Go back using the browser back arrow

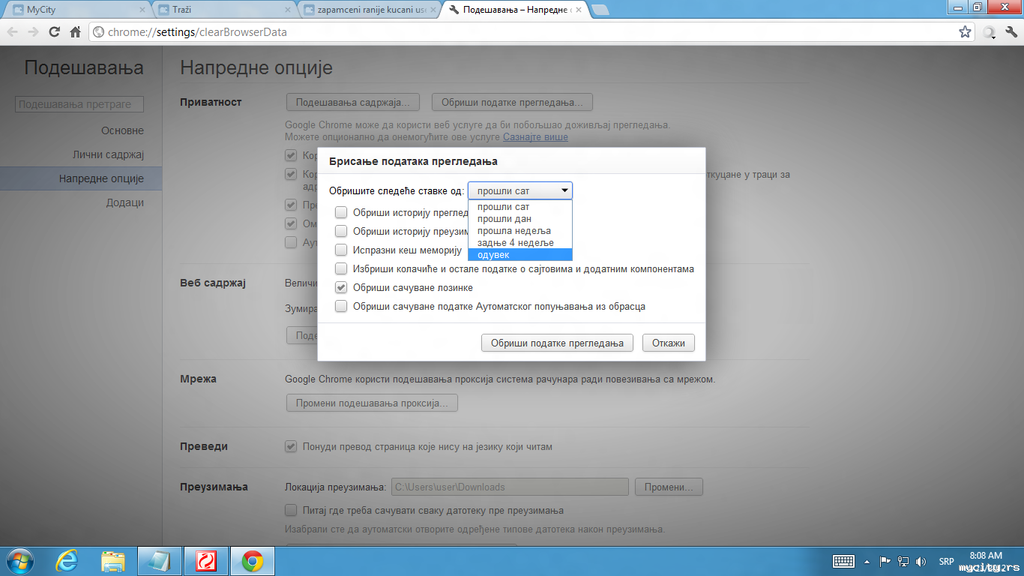coord(13,32)
